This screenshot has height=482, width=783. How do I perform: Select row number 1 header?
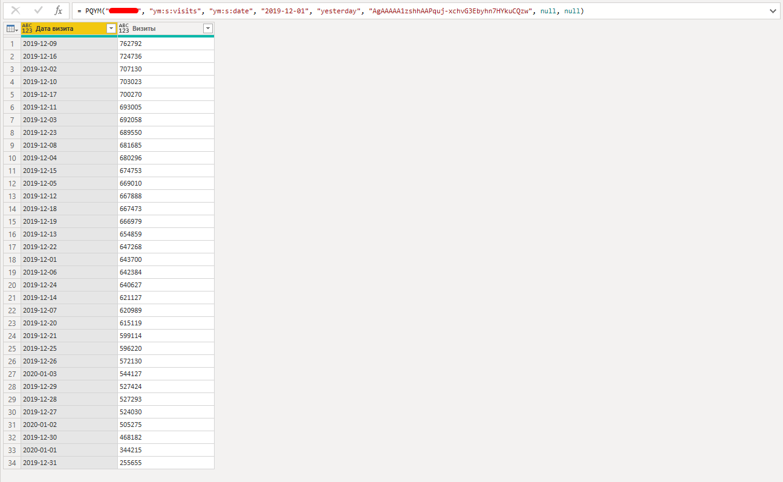point(12,44)
